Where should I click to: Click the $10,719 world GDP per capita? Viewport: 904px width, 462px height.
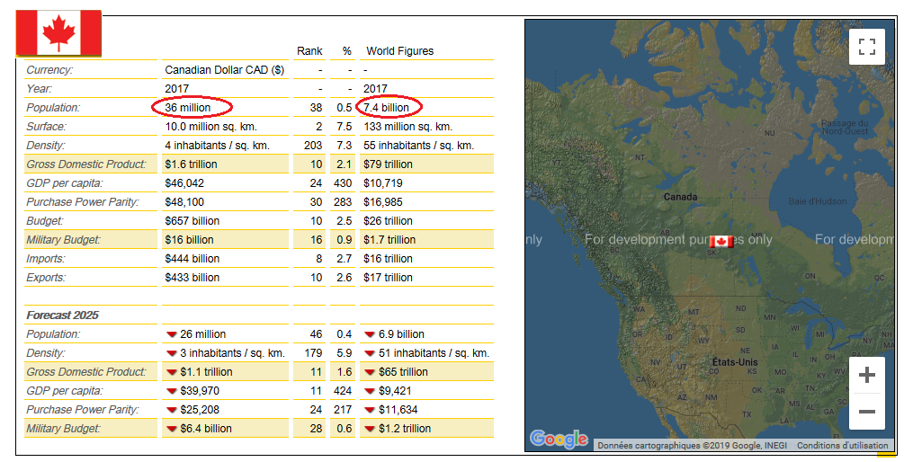click(383, 183)
